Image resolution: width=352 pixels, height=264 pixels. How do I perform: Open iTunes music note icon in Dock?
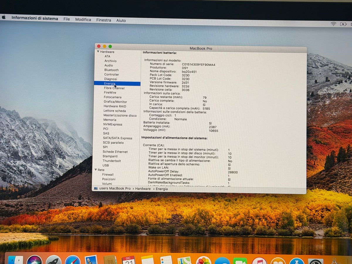[259, 260]
